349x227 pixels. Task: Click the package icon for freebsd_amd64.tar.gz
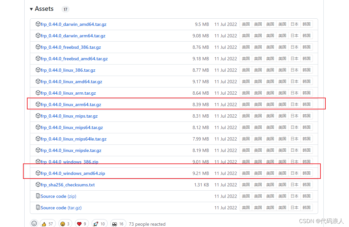coord(38,58)
